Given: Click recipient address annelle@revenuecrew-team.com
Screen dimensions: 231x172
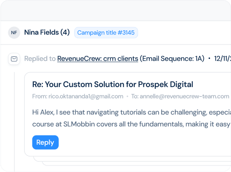Looking at the screenshot, I should (184, 96).
